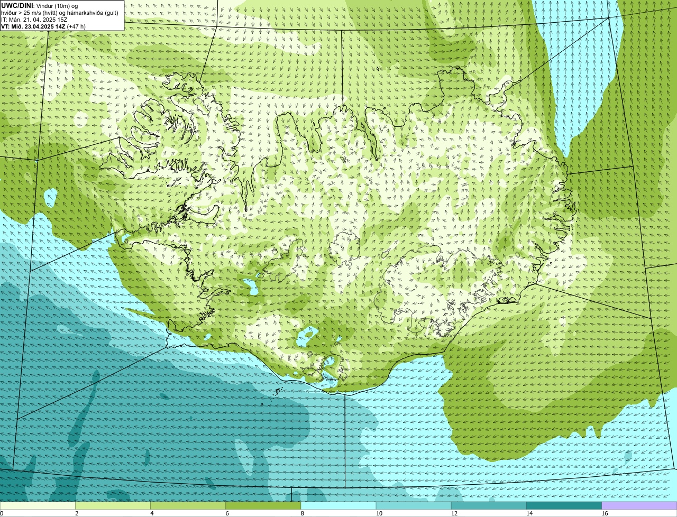The image size is (677, 517).
Task: Click the olive green 6–8 m/s legend swatch
Action: point(263,505)
